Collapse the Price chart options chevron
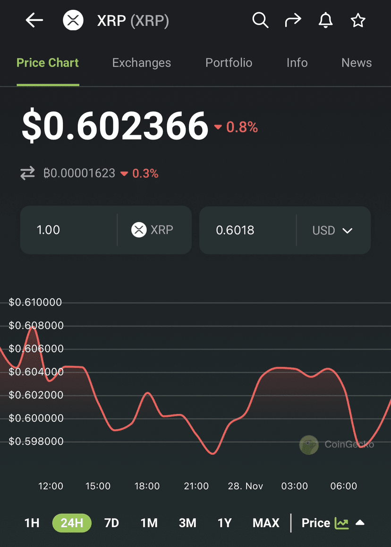 pos(360,523)
